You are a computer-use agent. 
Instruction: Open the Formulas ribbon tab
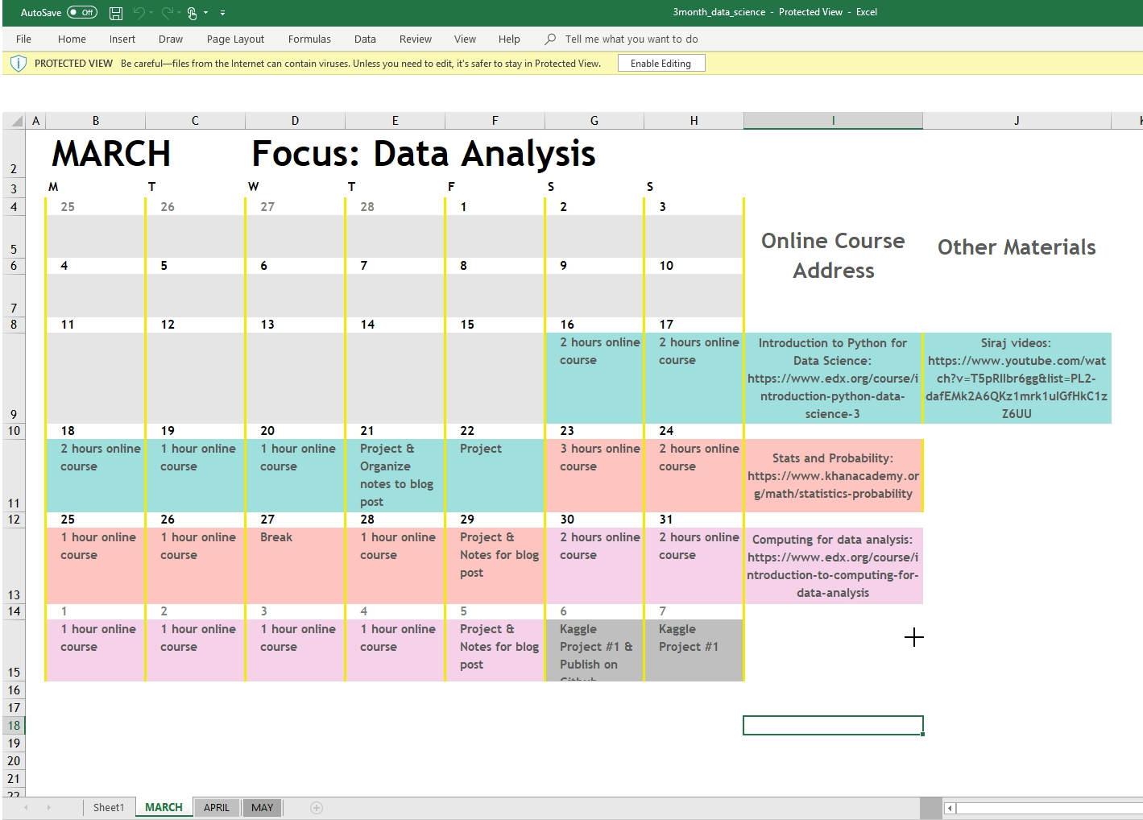point(309,39)
